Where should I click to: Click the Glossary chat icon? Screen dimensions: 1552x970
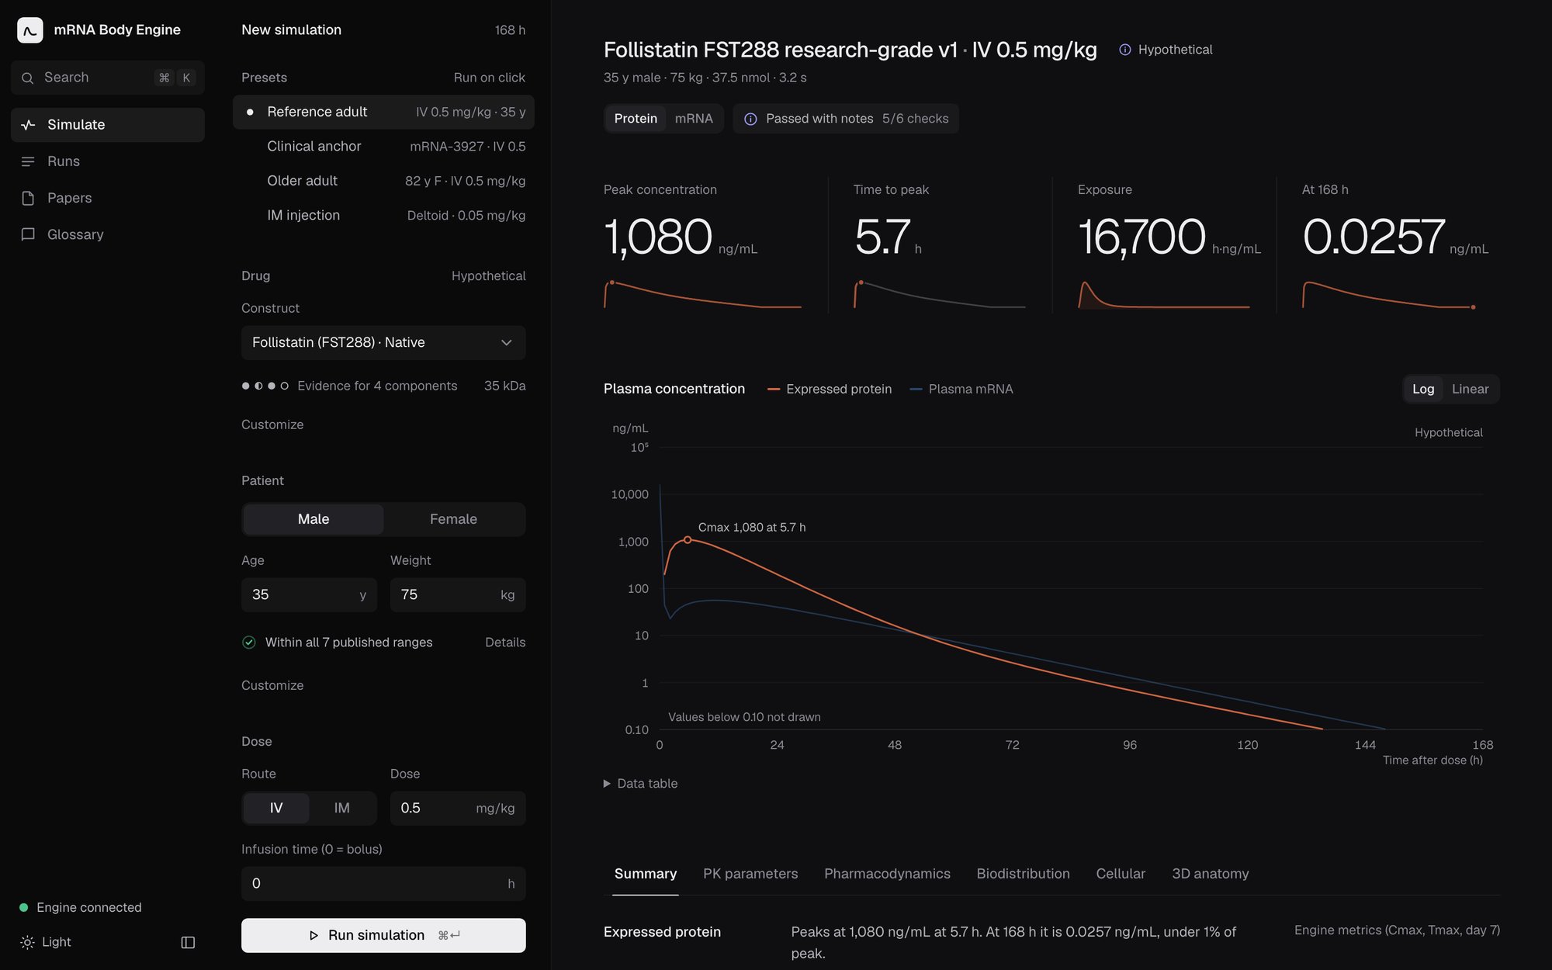click(28, 234)
